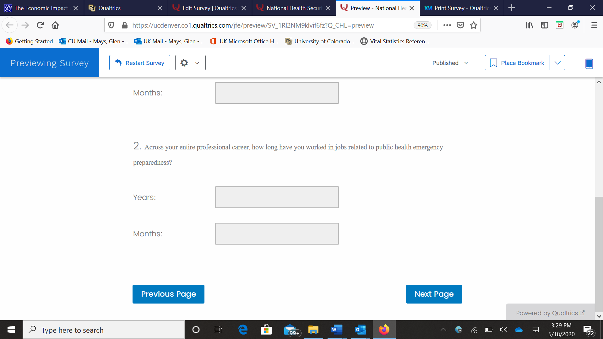Click the question 2 Years input field
Viewport: 603px width, 339px height.
277,197
